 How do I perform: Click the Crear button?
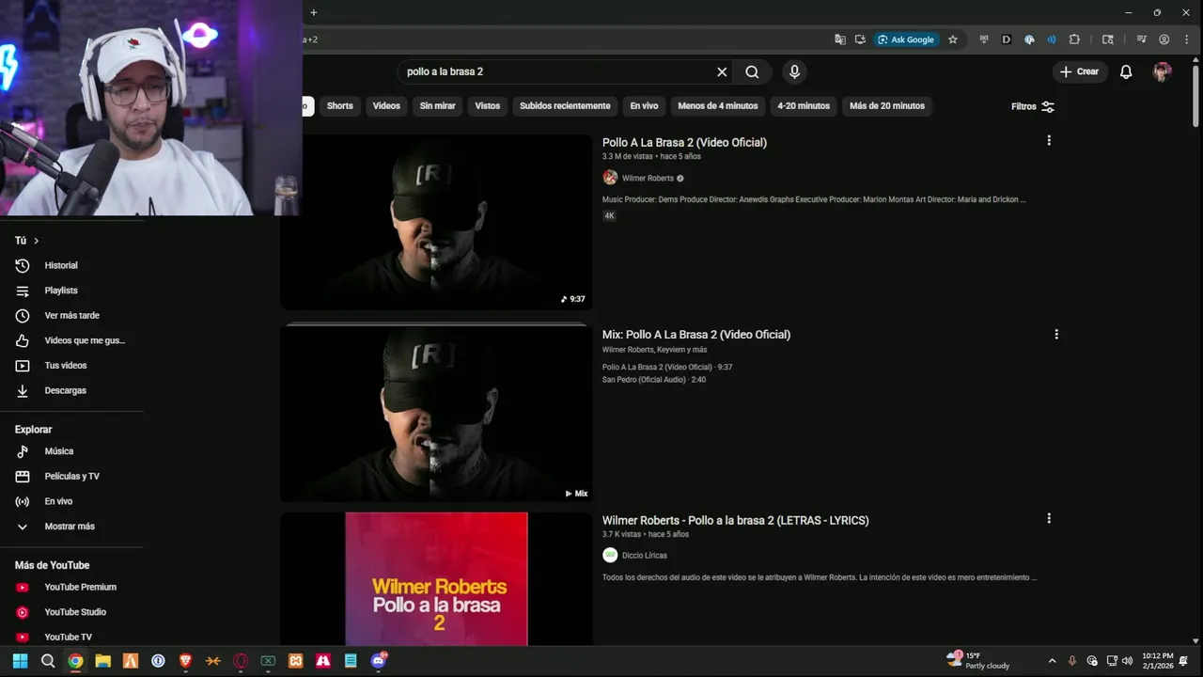pos(1079,71)
